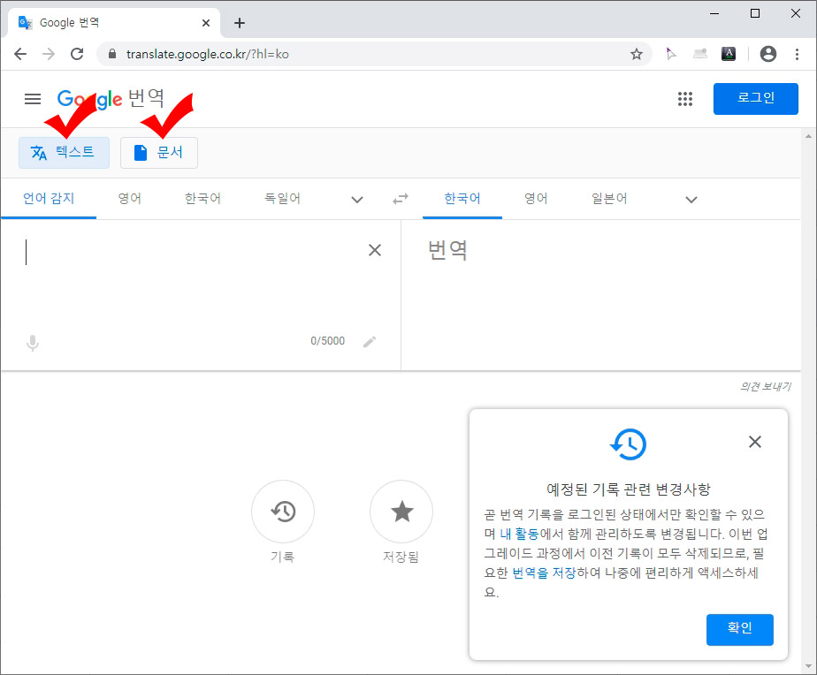Reload the page
This screenshot has height=675, width=817.
coord(77,54)
